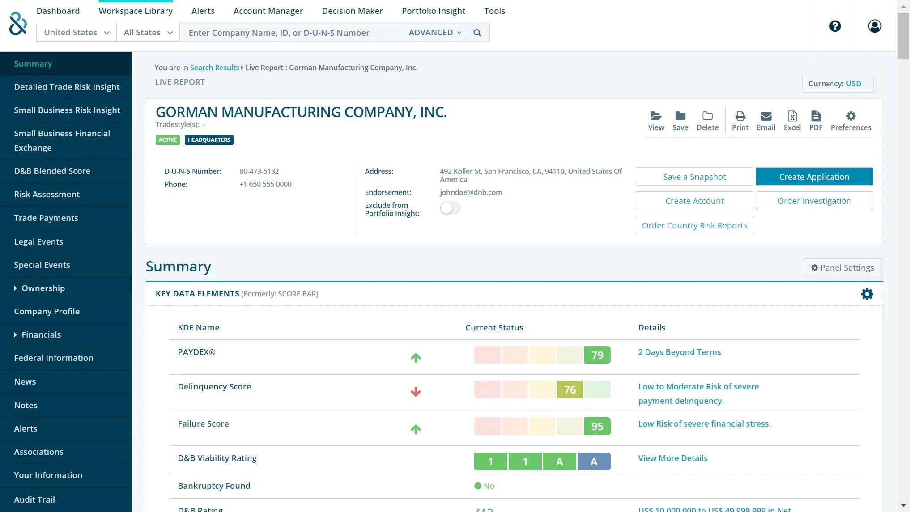This screenshot has width=910, height=512.
Task: Open the Portfolio Insight menu
Action: point(433,11)
